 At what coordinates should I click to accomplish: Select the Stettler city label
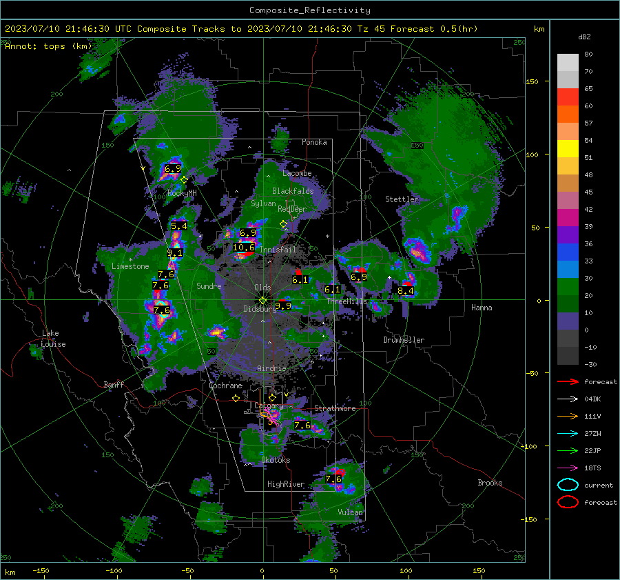(x=402, y=199)
